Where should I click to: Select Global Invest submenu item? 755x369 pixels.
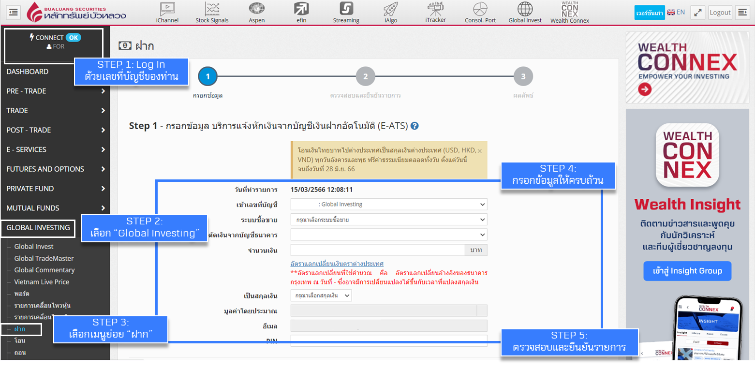(34, 247)
